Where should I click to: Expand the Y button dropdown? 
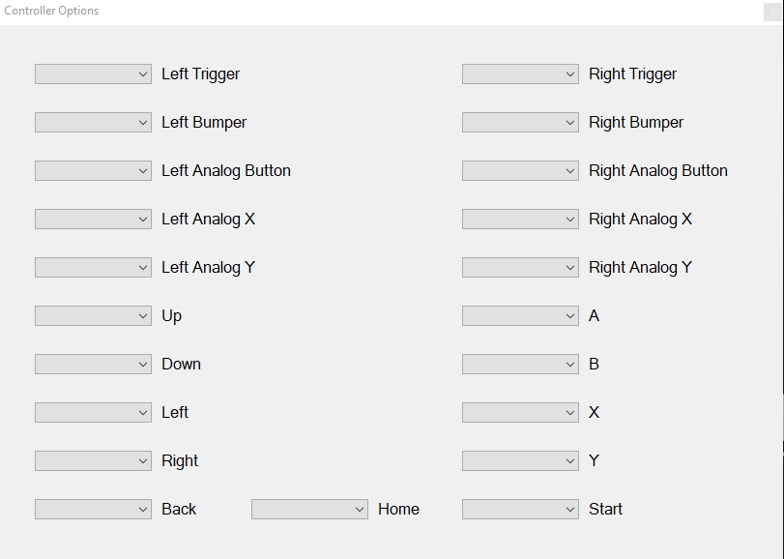pos(520,460)
